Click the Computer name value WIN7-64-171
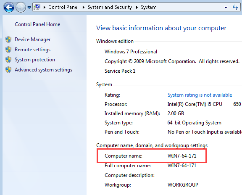242x195 pixels. tap(182, 156)
